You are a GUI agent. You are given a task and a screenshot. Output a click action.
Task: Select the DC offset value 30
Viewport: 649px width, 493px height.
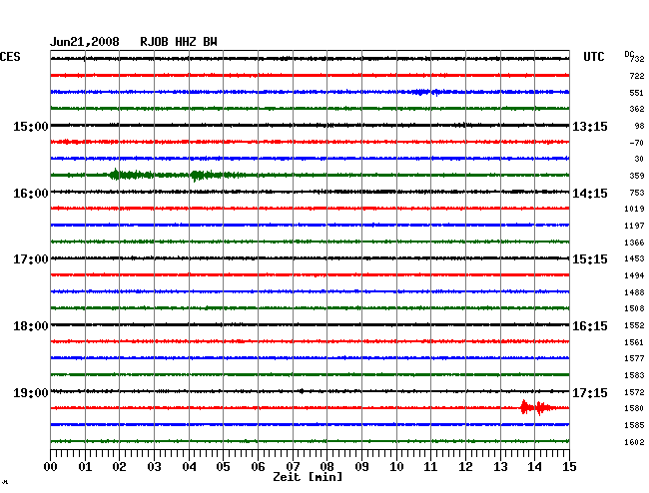tap(639, 159)
